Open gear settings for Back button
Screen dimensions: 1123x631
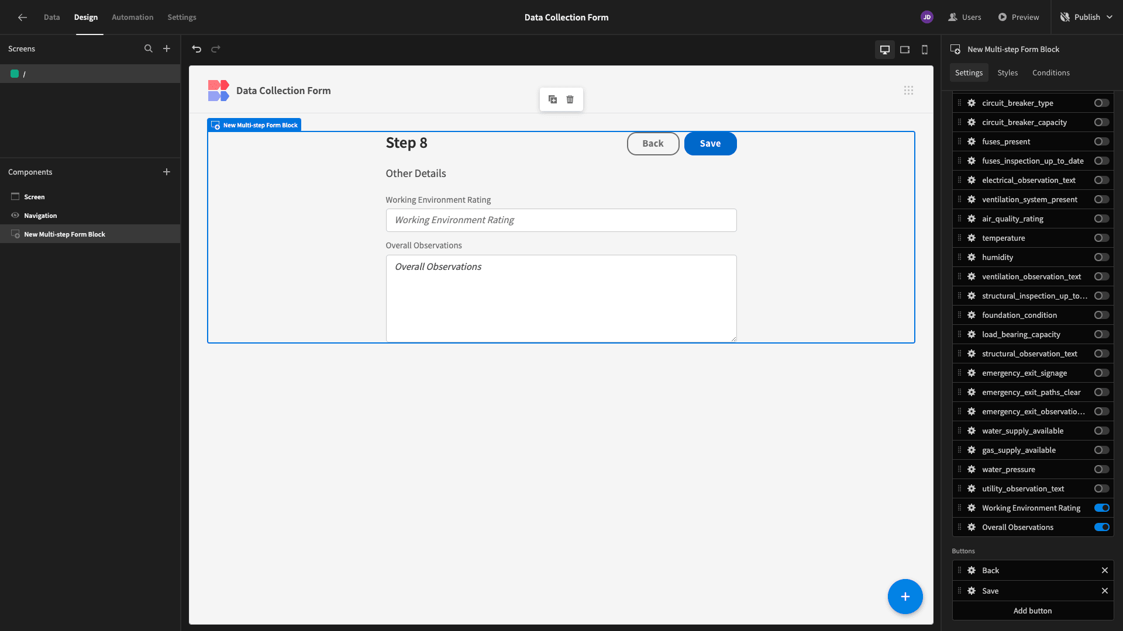(x=972, y=570)
